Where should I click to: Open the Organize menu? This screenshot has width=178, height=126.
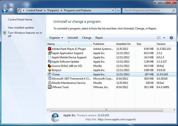coord(56,38)
